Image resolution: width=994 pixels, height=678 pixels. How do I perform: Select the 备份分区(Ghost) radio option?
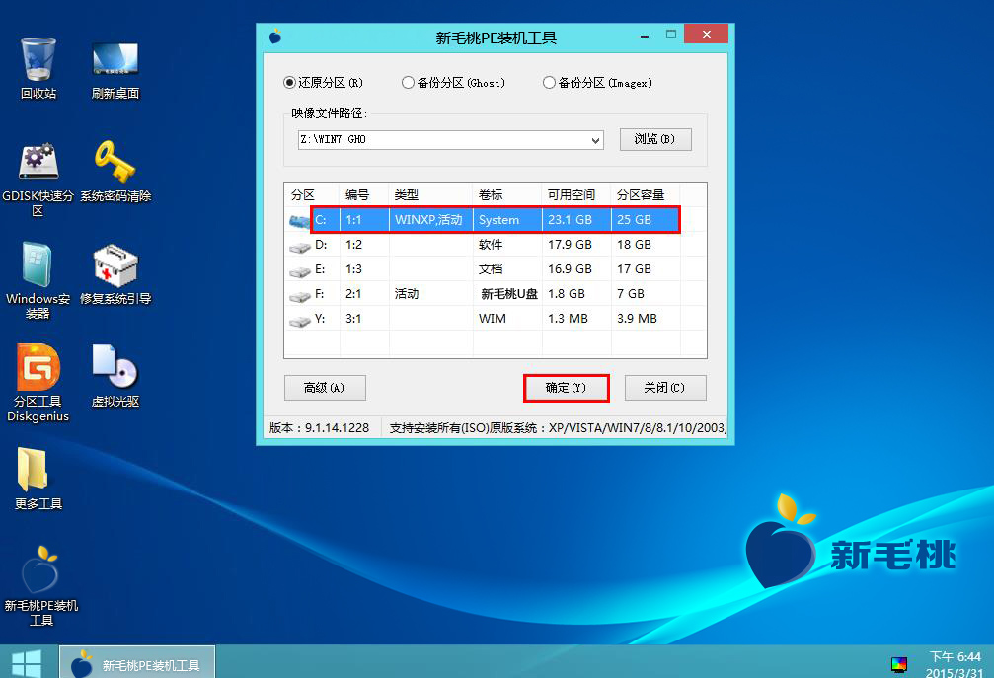pyautogui.click(x=454, y=83)
